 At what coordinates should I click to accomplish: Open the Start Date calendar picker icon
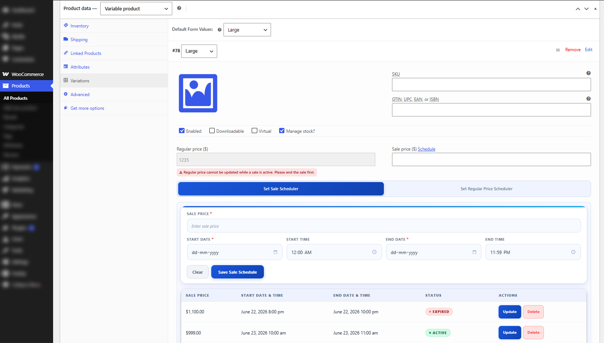click(x=275, y=252)
